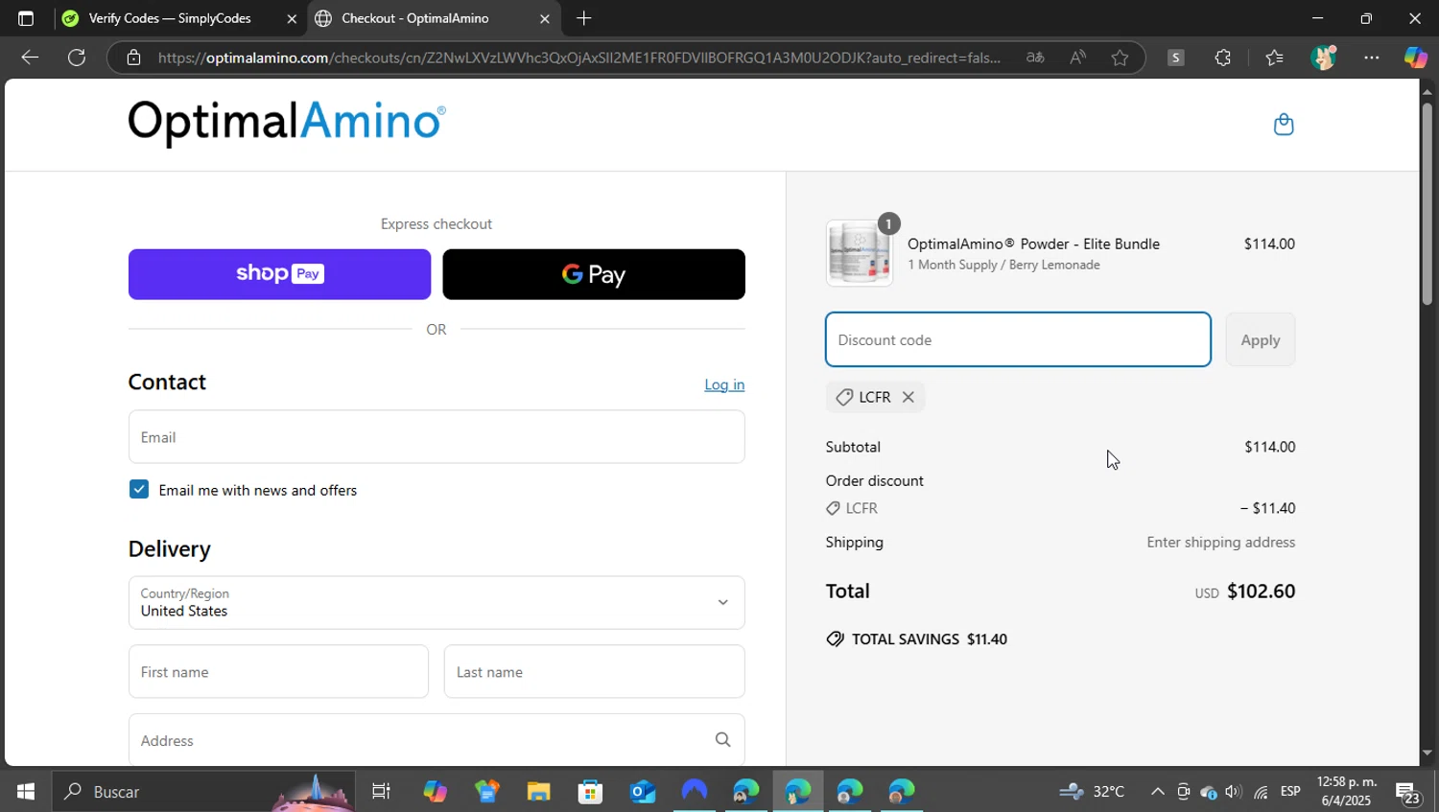
Task: Click the product bundle thumbnail image
Action: click(x=860, y=253)
